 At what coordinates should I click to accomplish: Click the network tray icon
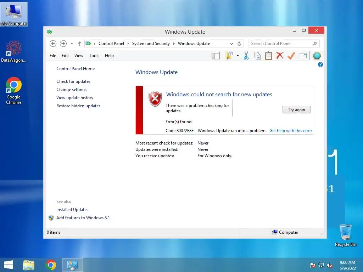(x=321, y=265)
